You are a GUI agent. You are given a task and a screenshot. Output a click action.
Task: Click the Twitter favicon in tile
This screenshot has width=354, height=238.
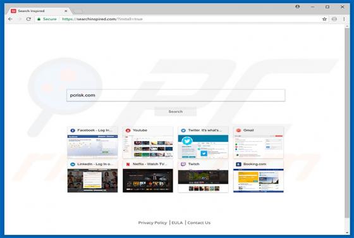click(183, 130)
